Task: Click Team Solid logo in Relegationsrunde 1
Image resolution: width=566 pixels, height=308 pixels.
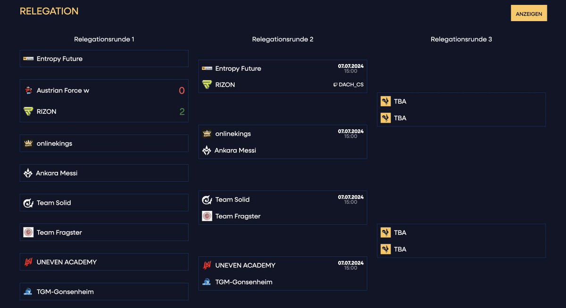Action: pos(28,203)
